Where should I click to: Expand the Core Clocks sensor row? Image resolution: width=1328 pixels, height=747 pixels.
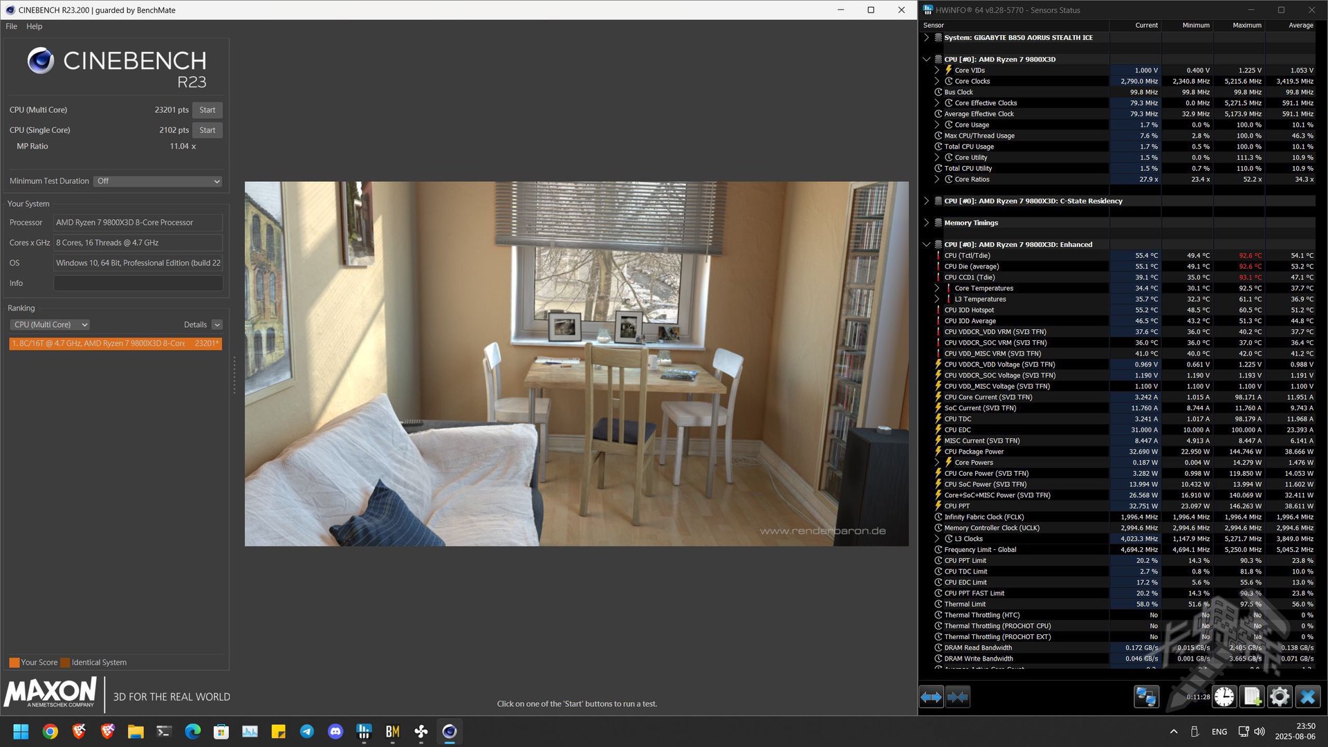point(937,82)
